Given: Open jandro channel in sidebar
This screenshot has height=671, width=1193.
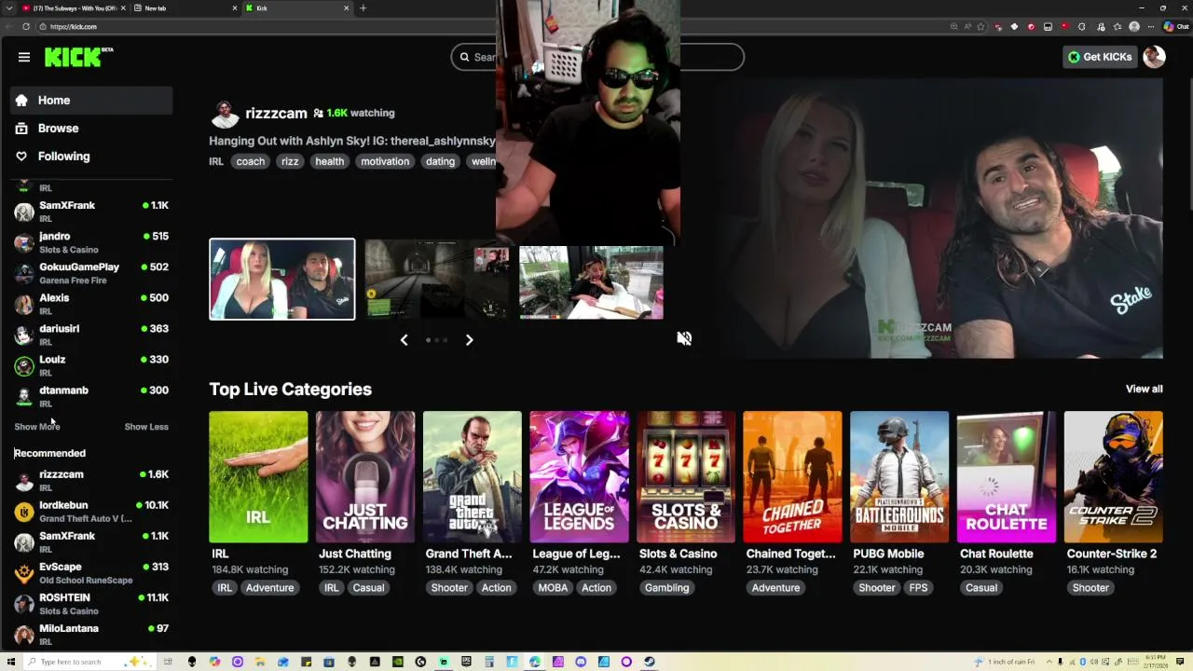Looking at the screenshot, I should coord(91,242).
